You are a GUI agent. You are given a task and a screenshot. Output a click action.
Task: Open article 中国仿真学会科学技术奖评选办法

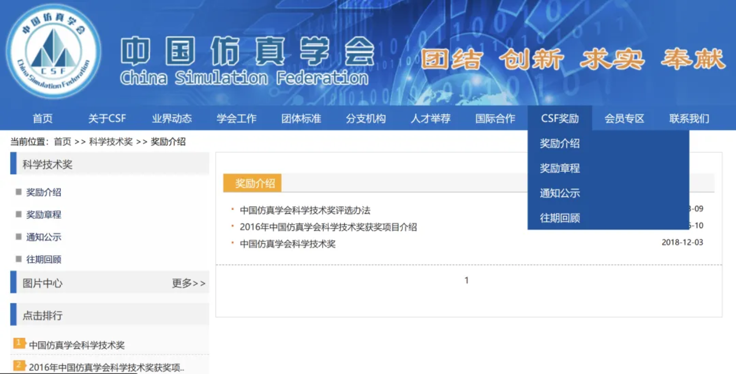(305, 211)
